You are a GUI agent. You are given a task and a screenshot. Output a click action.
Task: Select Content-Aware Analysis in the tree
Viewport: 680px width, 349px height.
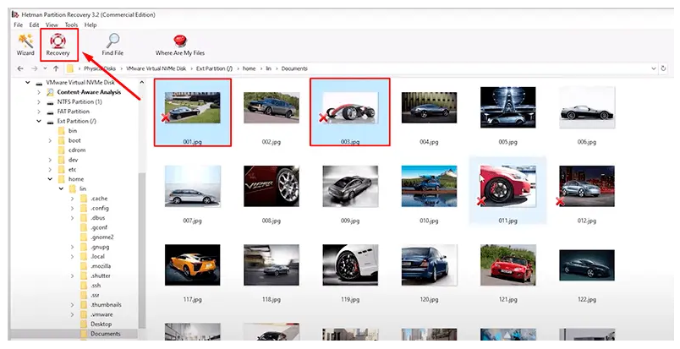89,92
